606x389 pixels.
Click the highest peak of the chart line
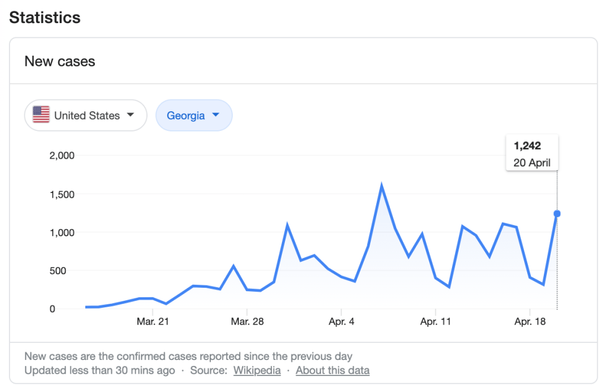pos(381,187)
